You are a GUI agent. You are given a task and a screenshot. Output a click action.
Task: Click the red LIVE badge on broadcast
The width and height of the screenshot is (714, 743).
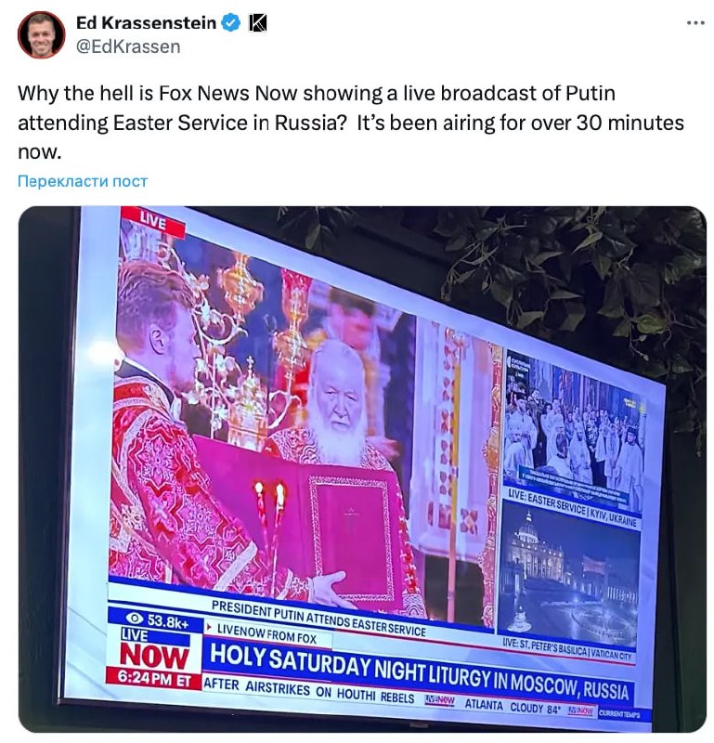coord(152,222)
